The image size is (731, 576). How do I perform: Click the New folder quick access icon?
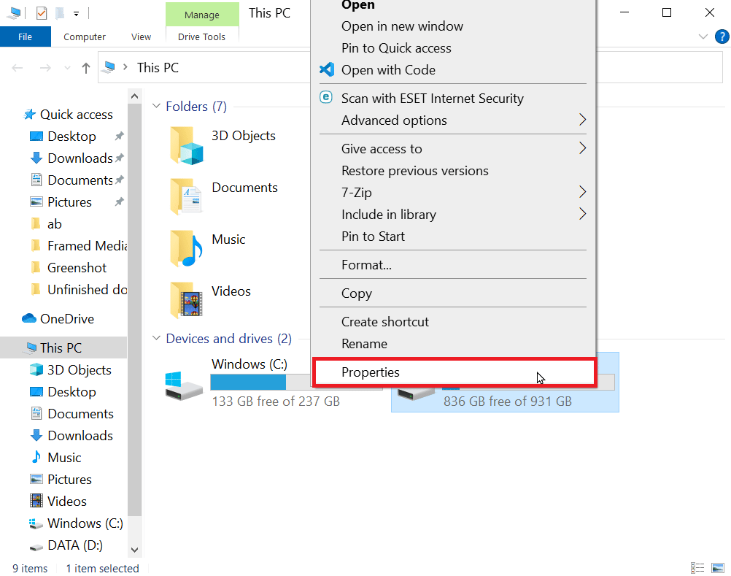pos(60,13)
